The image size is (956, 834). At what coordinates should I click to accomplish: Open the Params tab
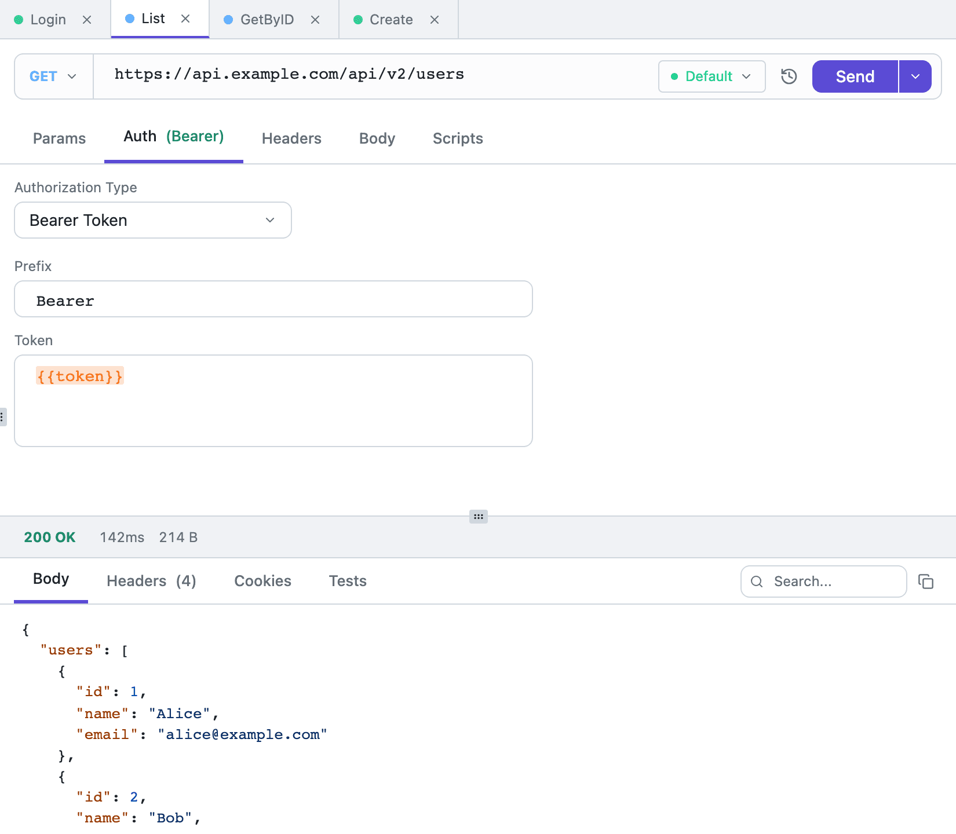[x=59, y=138]
